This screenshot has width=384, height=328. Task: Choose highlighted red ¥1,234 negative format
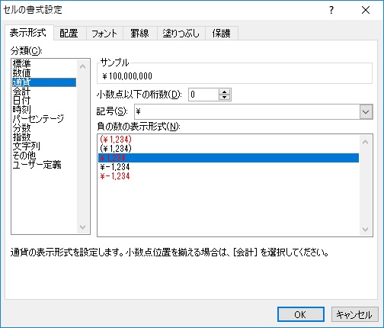(229, 158)
